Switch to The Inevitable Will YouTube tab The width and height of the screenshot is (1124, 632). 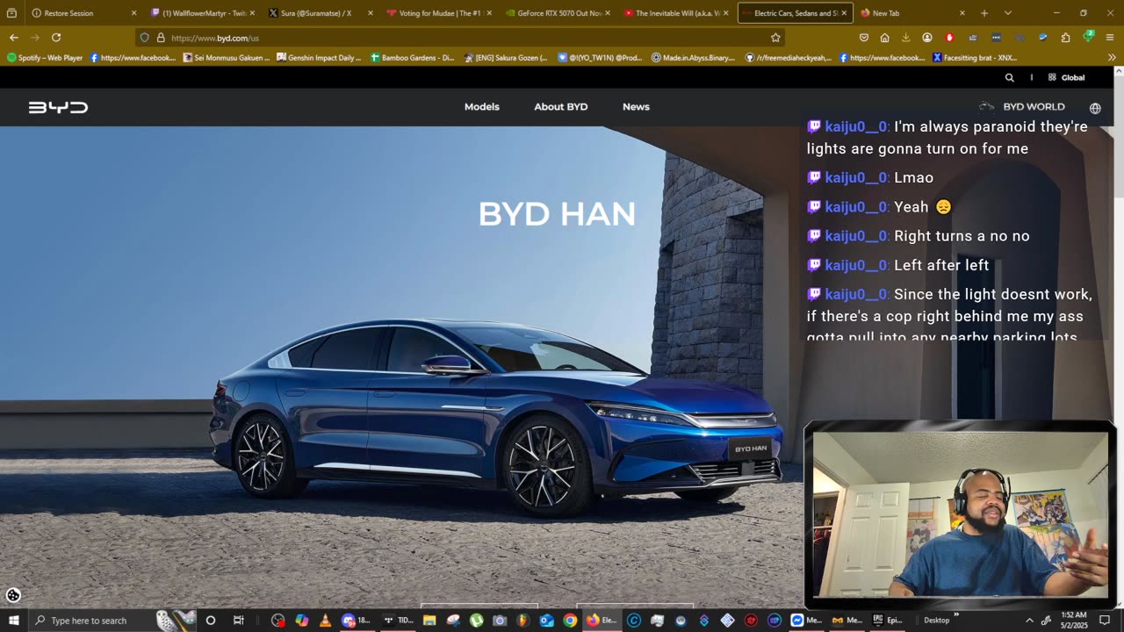click(x=676, y=13)
